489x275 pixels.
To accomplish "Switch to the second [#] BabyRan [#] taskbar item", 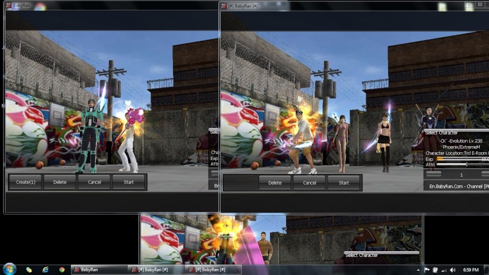I will 213,269.
